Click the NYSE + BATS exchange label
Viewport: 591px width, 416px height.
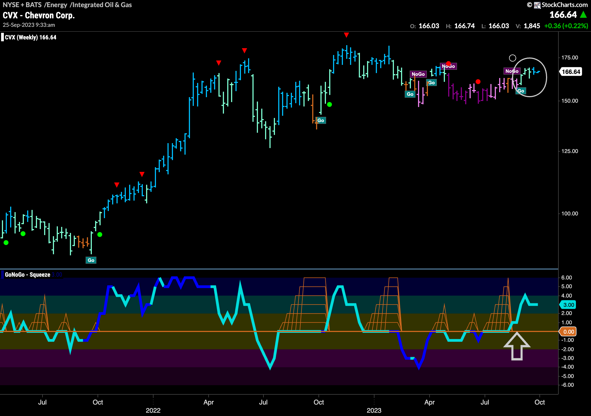click(x=22, y=5)
